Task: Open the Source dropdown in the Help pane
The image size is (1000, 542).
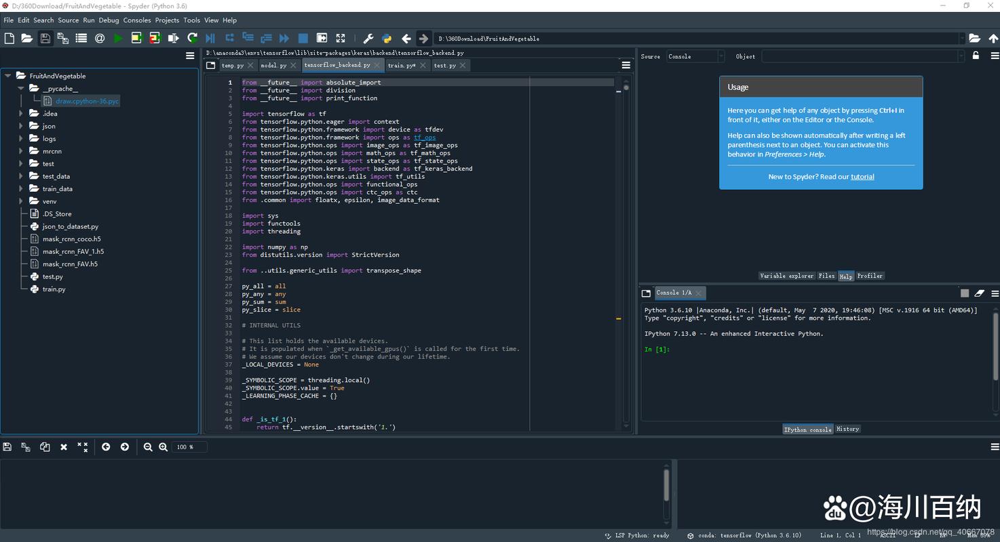Action: (x=695, y=56)
